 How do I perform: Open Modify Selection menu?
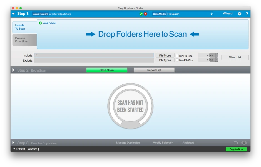[x=163, y=143]
